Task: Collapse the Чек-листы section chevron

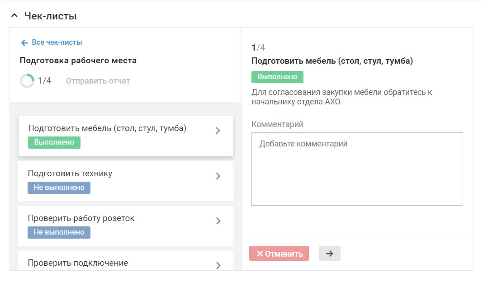Action: pos(15,16)
